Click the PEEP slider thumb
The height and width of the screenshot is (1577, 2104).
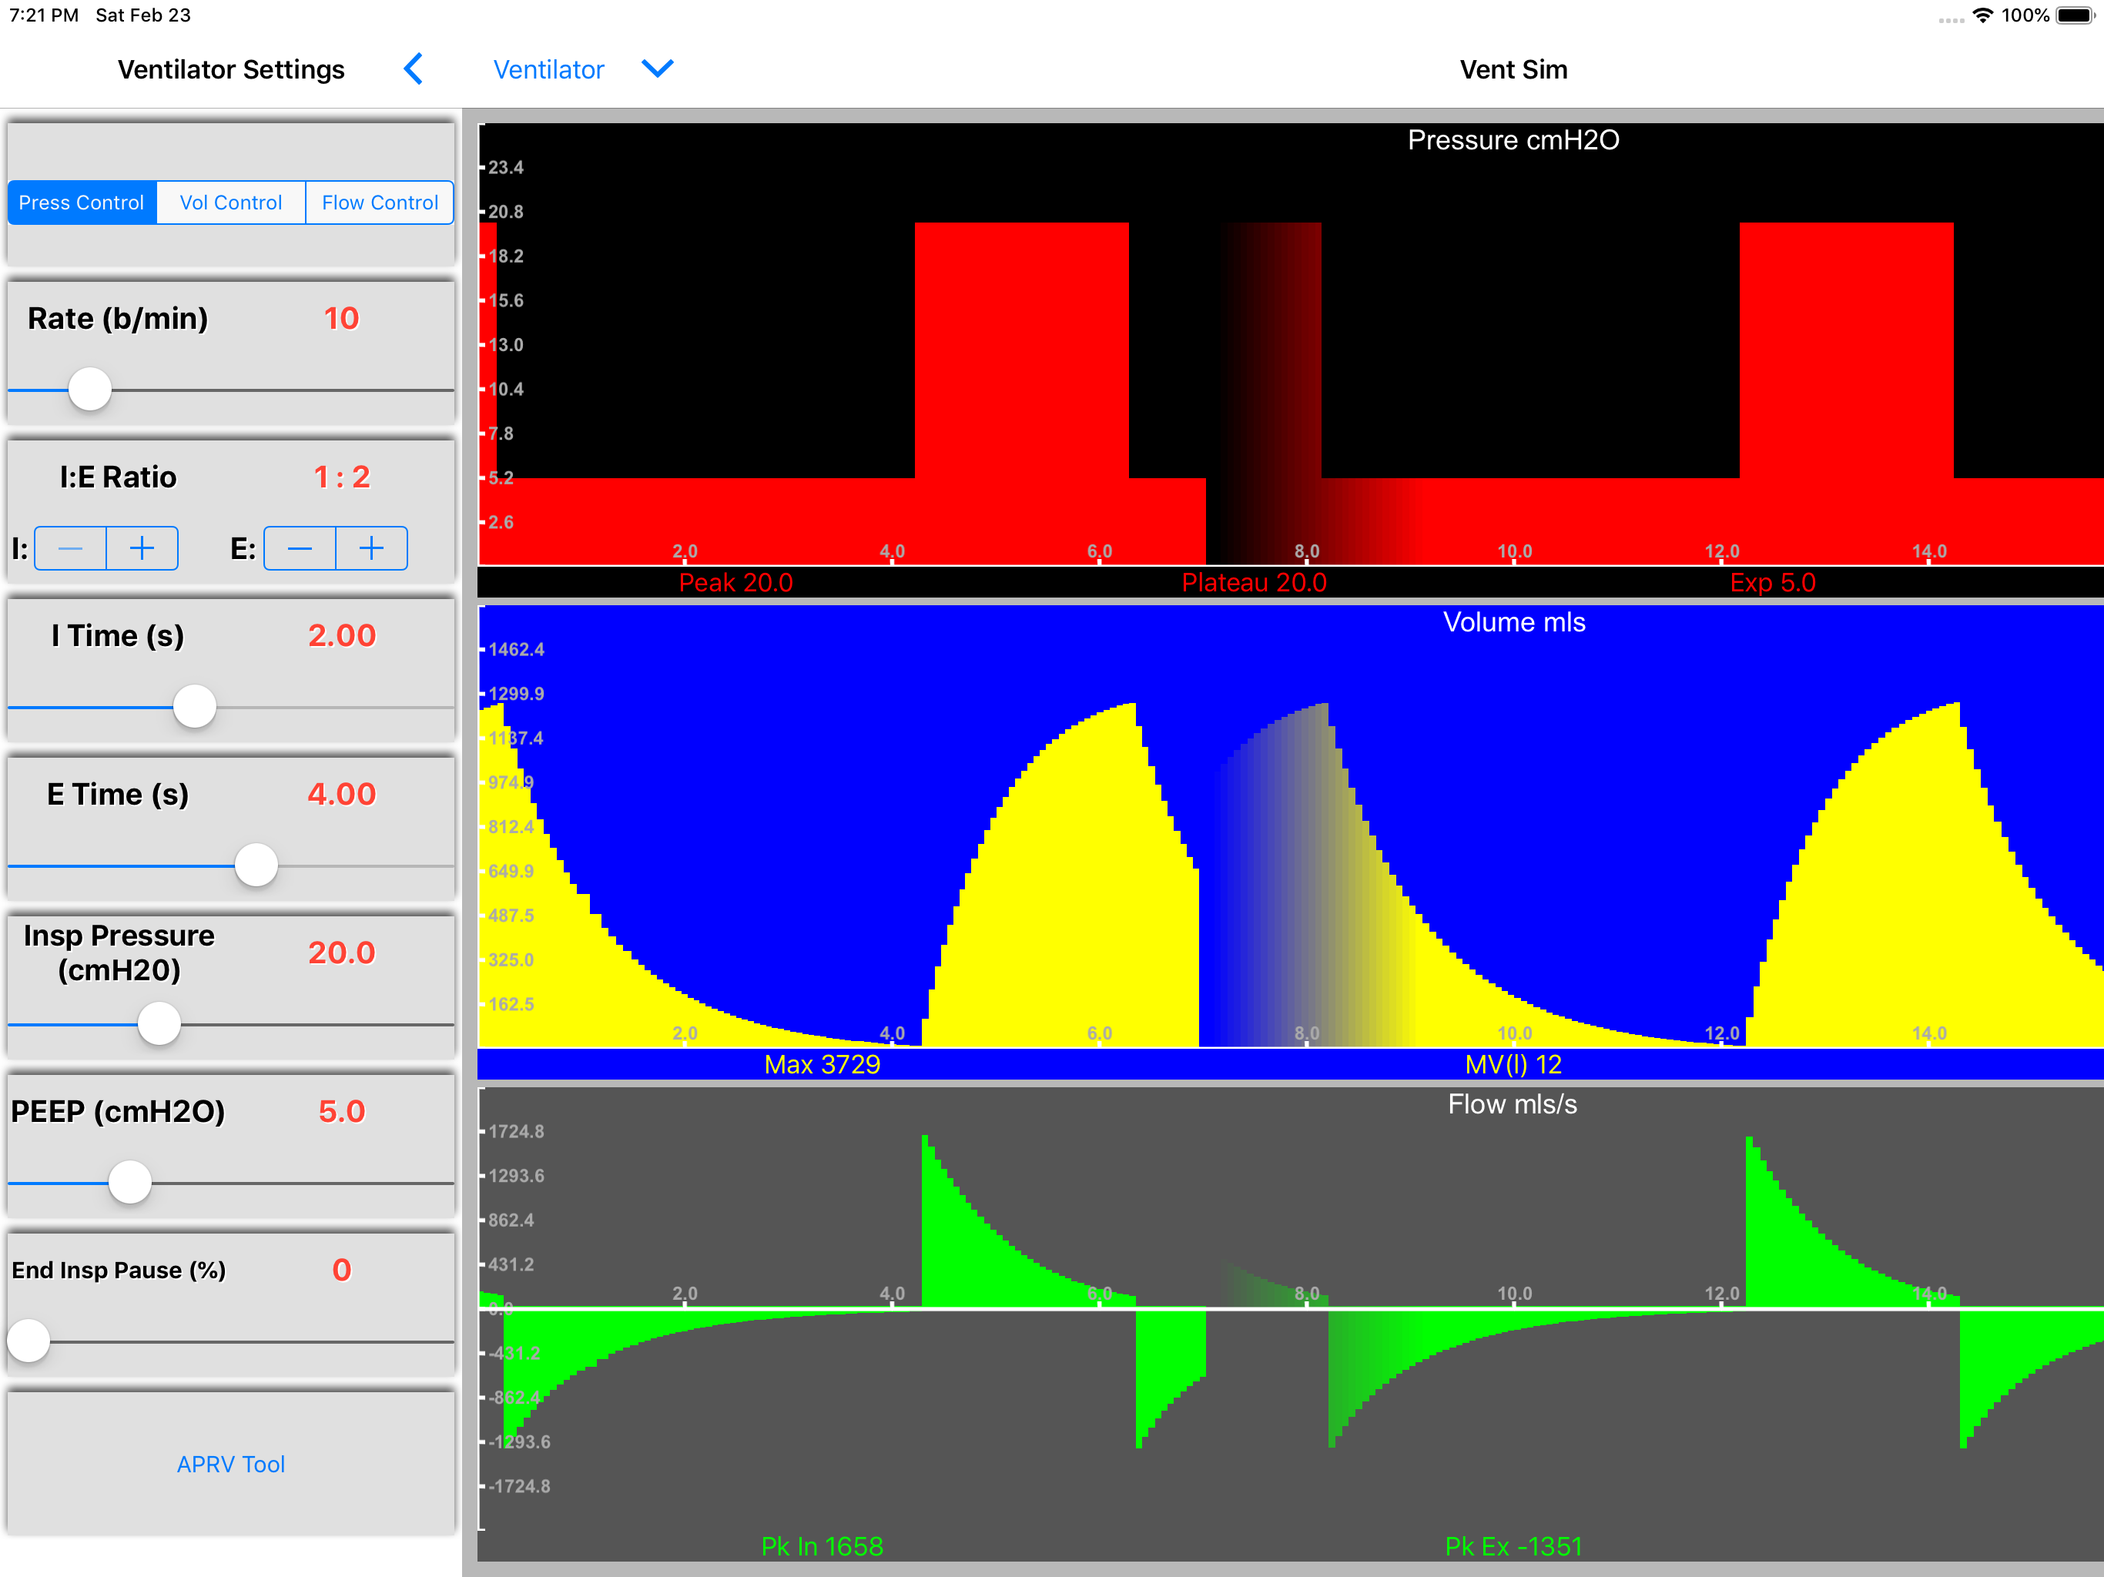point(130,1182)
